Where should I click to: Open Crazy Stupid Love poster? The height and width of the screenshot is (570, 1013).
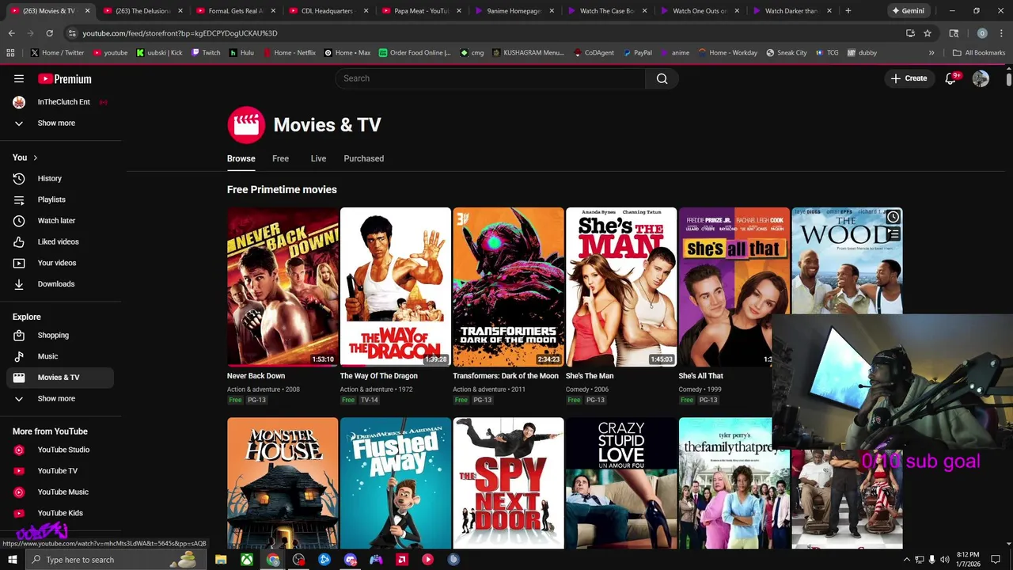pos(621,483)
